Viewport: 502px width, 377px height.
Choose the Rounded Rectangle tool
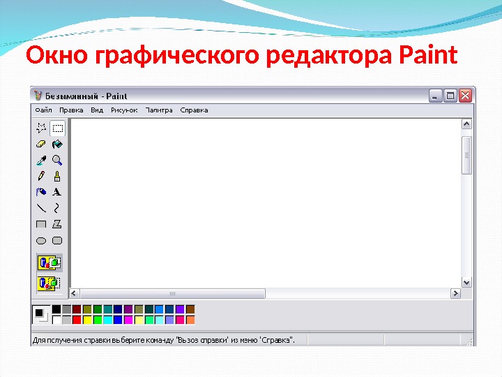pyautogui.click(x=57, y=240)
